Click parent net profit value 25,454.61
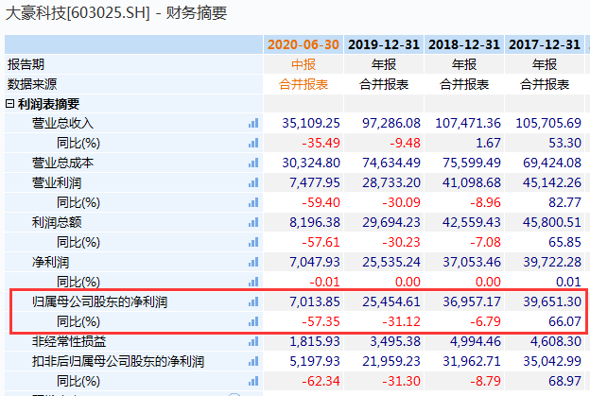The height and width of the screenshot is (396, 590). (391, 301)
